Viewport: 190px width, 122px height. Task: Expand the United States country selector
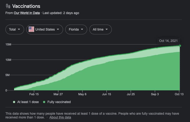(45, 29)
